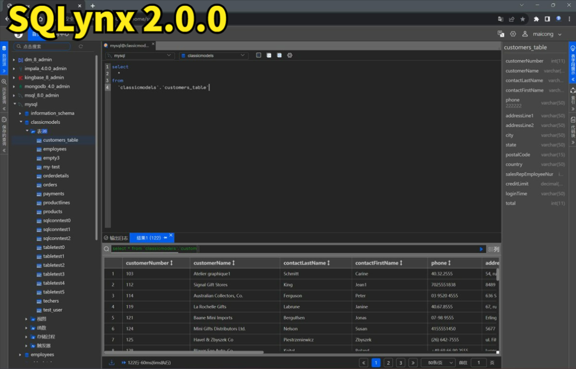Open settings gear icon in top header
This screenshot has height=369, width=576.
click(513, 34)
